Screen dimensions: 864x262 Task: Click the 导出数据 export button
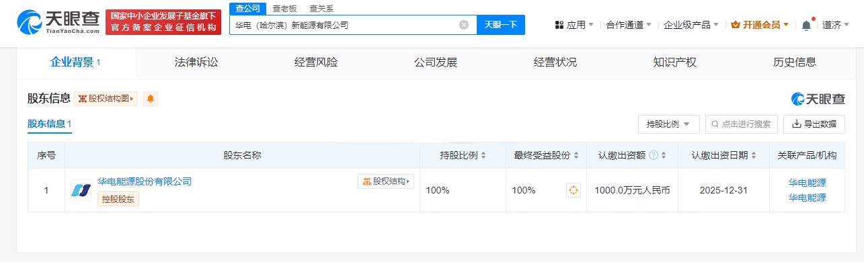(814, 124)
